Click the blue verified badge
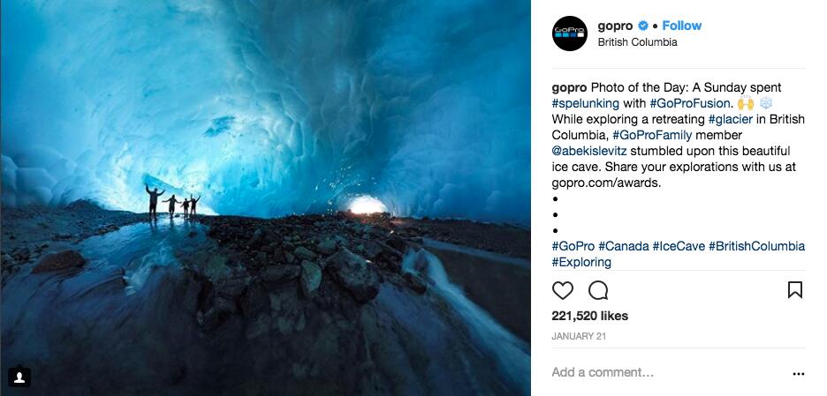The image size is (827, 396). point(643,26)
